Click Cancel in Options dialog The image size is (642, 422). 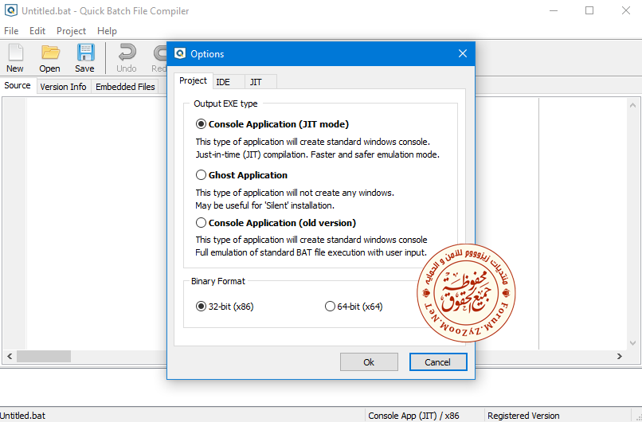[438, 361]
